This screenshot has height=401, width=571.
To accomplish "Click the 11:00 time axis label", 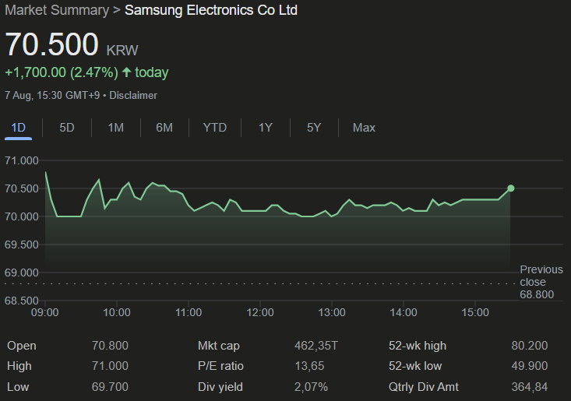I will [x=189, y=312].
